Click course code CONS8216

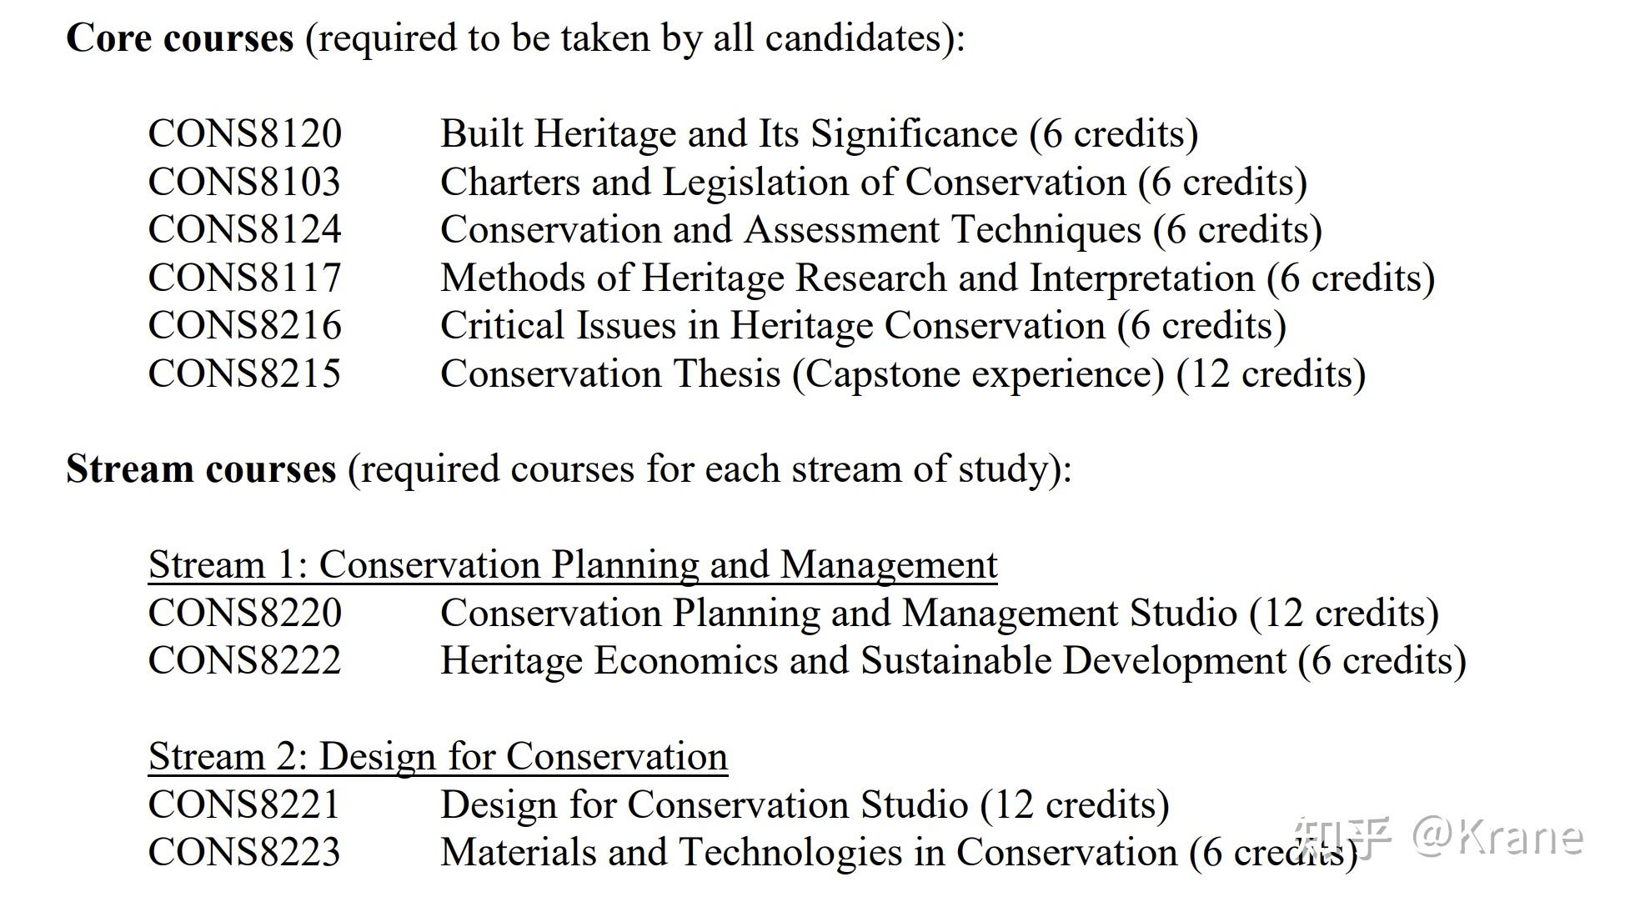[x=244, y=326]
